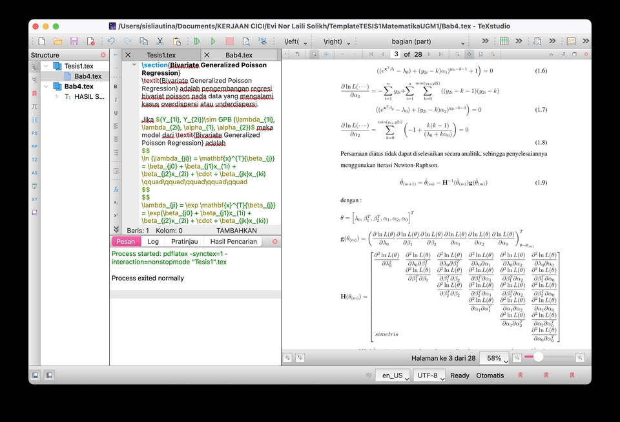This screenshot has height=422, width=620.
Task: Save the document with the floppy disk icon
Action: [74, 41]
